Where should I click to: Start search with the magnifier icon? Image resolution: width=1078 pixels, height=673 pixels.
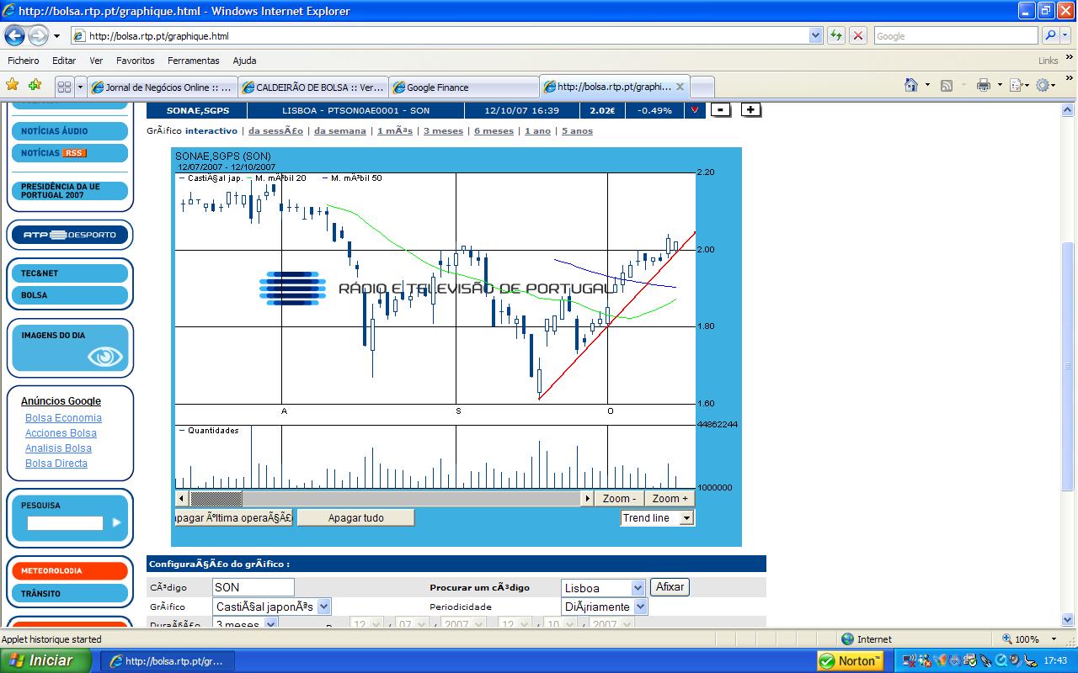click(1050, 35)
